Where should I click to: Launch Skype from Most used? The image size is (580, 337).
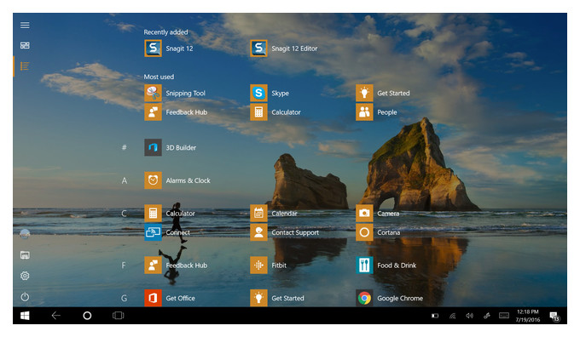click(270, 93)
